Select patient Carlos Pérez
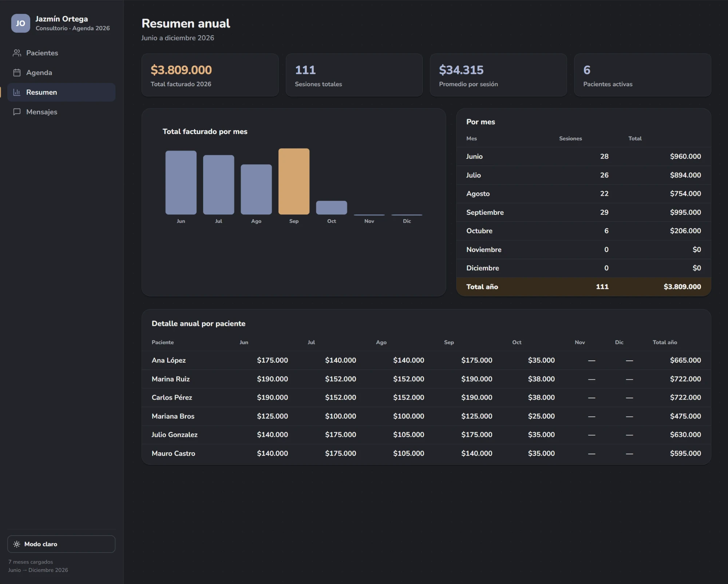 pos(172,398)
